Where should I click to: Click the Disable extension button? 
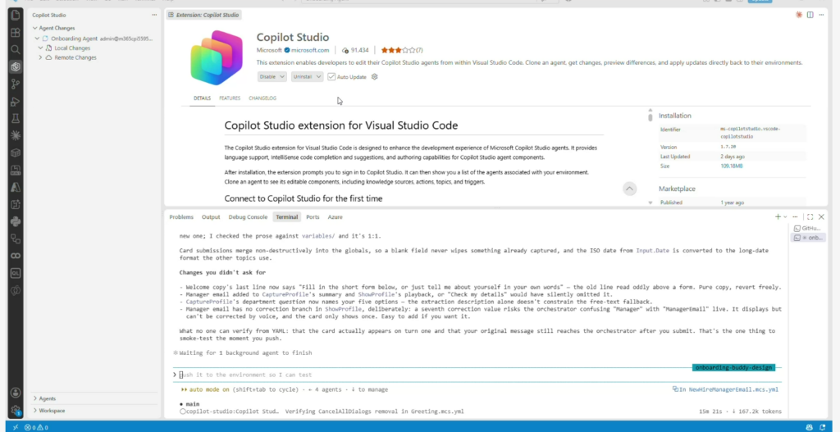(268, 76)
